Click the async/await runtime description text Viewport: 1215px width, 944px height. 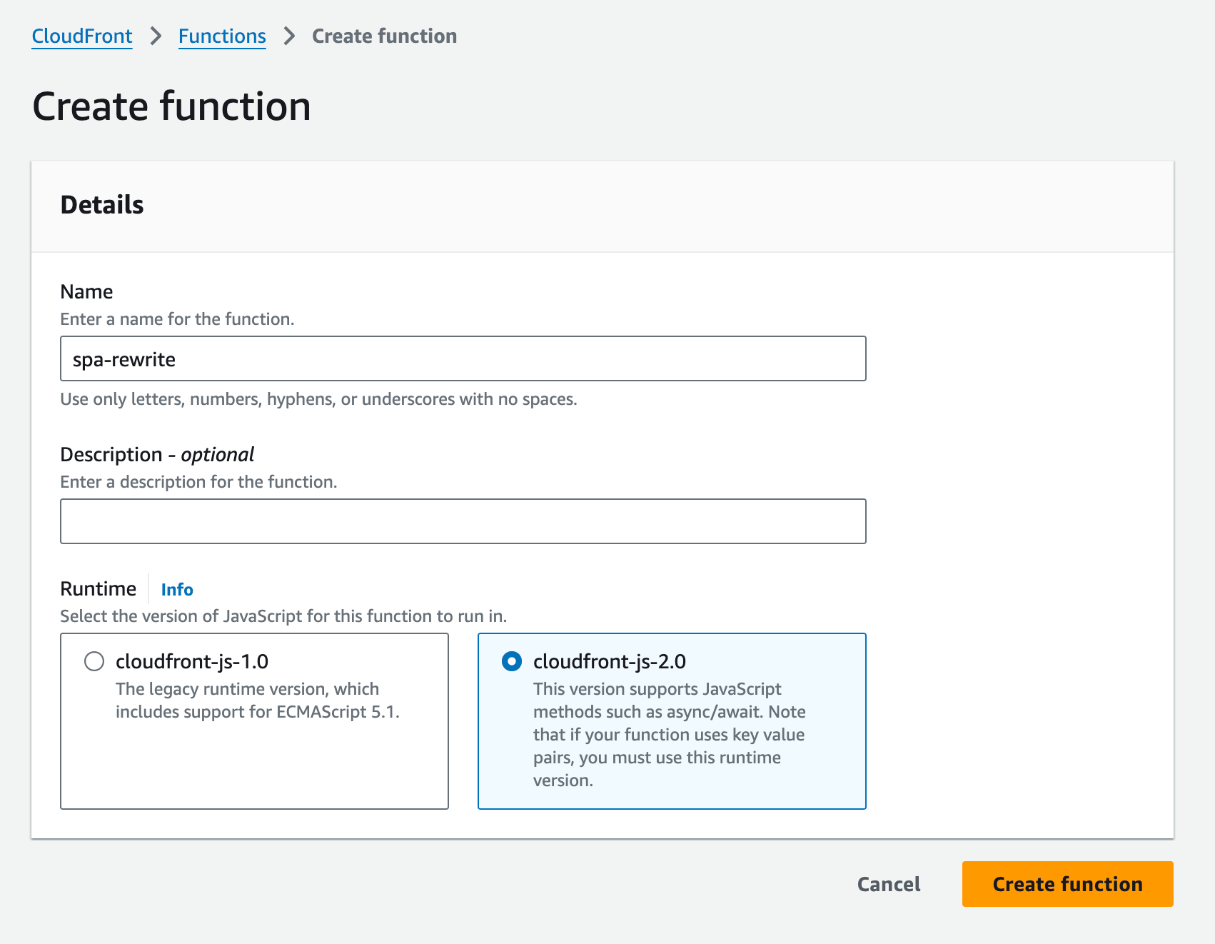coord(669,734)
